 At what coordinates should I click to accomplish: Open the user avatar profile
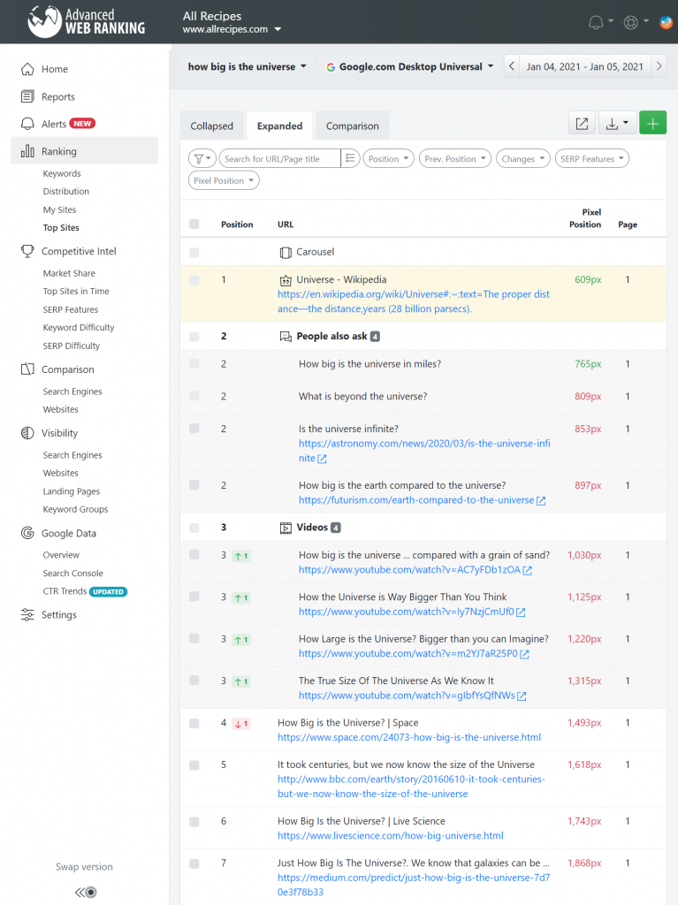click(x=666, y=22)
